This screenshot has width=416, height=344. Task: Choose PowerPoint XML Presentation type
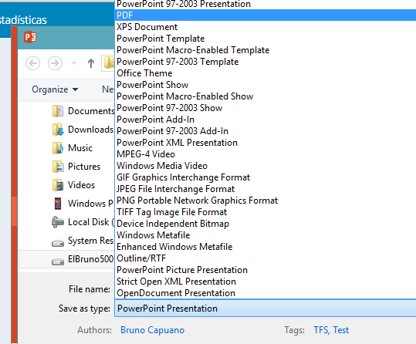(265, 143)
